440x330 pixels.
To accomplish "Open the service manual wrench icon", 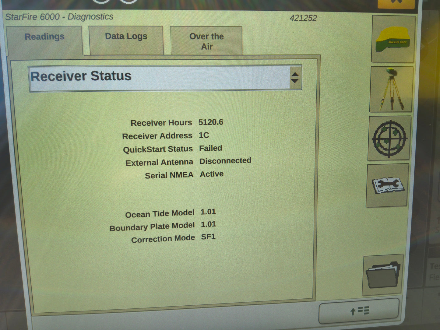I will click(388, 186).
